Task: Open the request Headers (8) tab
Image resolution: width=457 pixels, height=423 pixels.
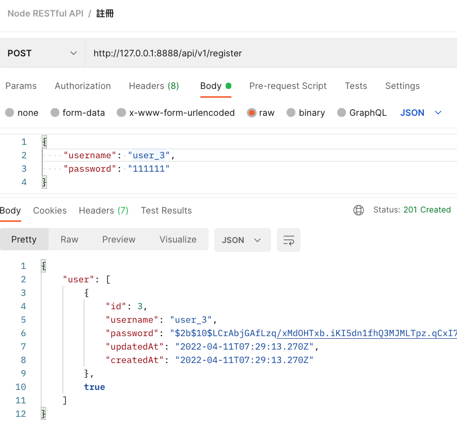Action: click(x=154, y=86)
